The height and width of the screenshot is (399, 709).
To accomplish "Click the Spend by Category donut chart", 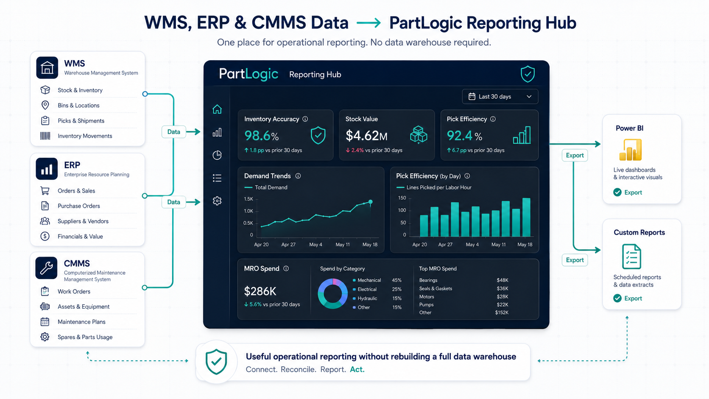I will point(333,293).
